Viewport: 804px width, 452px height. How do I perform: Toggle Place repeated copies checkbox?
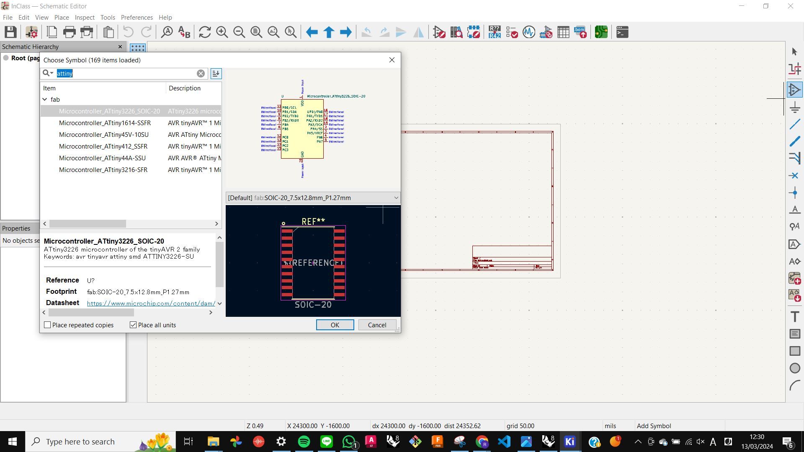pos(47,325)
